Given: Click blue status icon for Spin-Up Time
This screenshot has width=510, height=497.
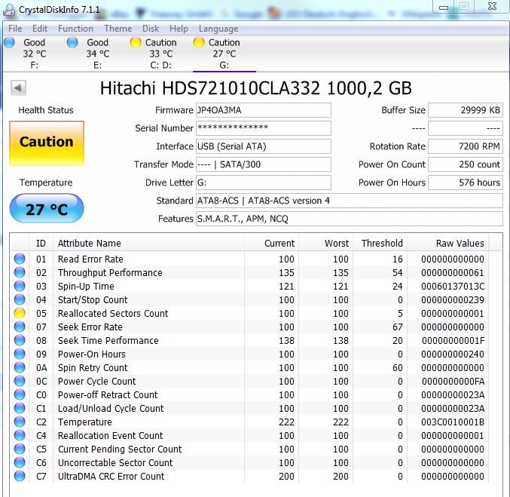Looking at the screenshot, I should (20, 287).
